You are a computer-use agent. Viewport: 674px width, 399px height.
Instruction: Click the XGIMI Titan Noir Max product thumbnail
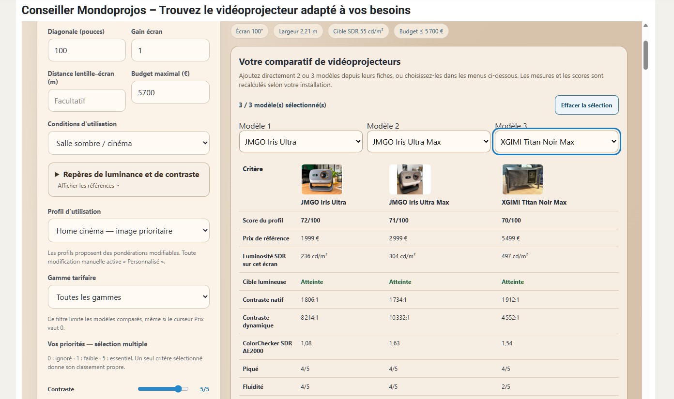(x=522, y=179)
